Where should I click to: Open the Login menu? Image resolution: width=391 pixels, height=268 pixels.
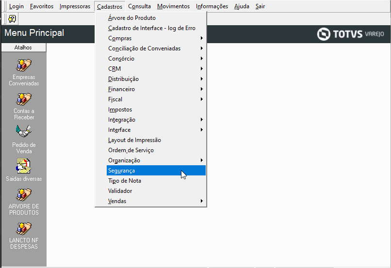coord(16,6)
